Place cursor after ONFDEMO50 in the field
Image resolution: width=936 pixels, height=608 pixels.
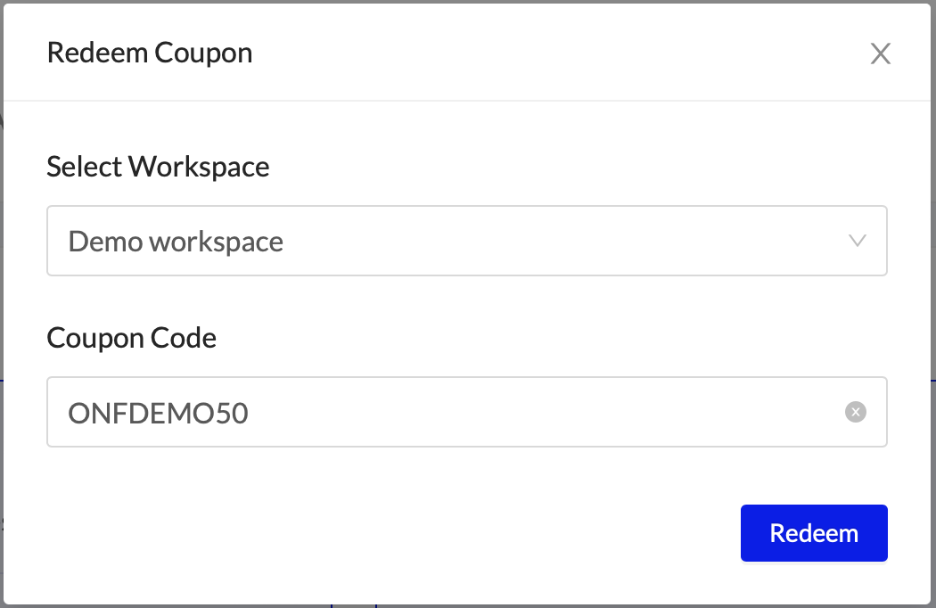click(252, 413)
